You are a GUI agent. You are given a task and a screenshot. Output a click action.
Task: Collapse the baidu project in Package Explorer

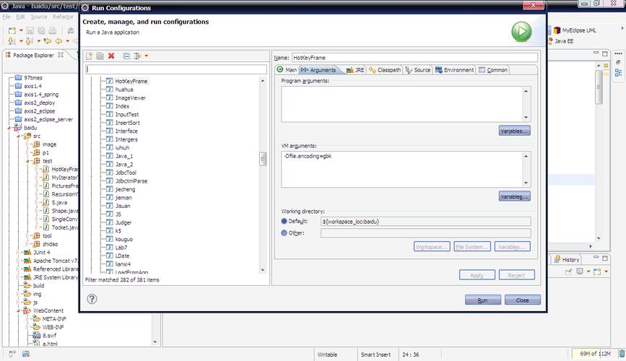click(9, 127)
